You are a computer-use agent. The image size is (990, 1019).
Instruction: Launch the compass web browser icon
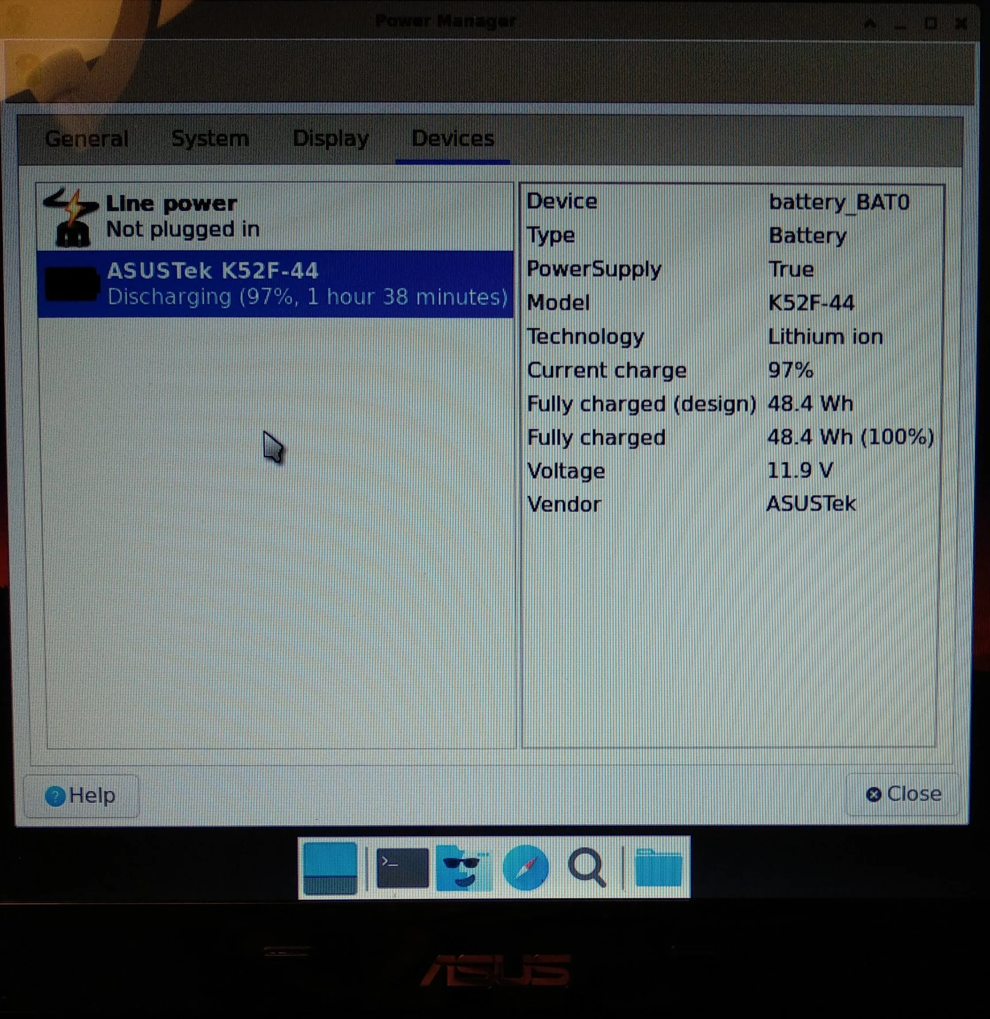tap(526, 868)
